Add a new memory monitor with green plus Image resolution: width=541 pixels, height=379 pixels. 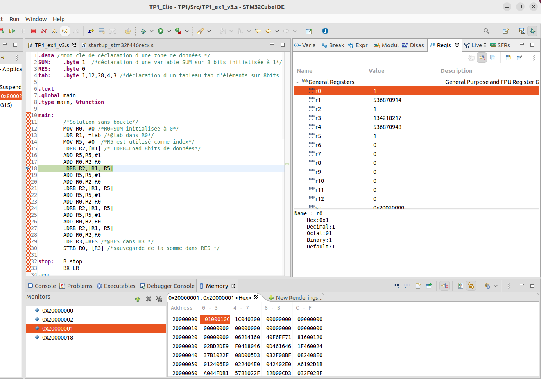coord(138,299)
